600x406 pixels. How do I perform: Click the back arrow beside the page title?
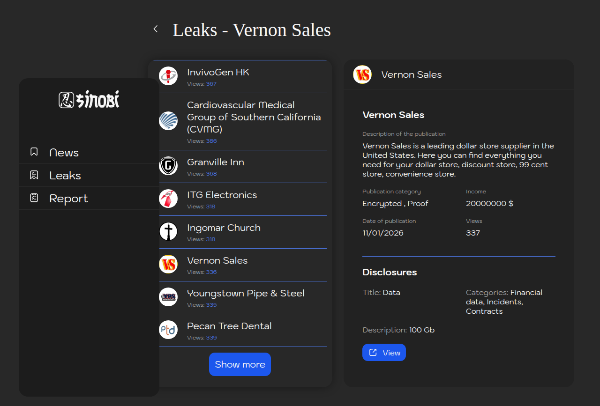(156, 29)
